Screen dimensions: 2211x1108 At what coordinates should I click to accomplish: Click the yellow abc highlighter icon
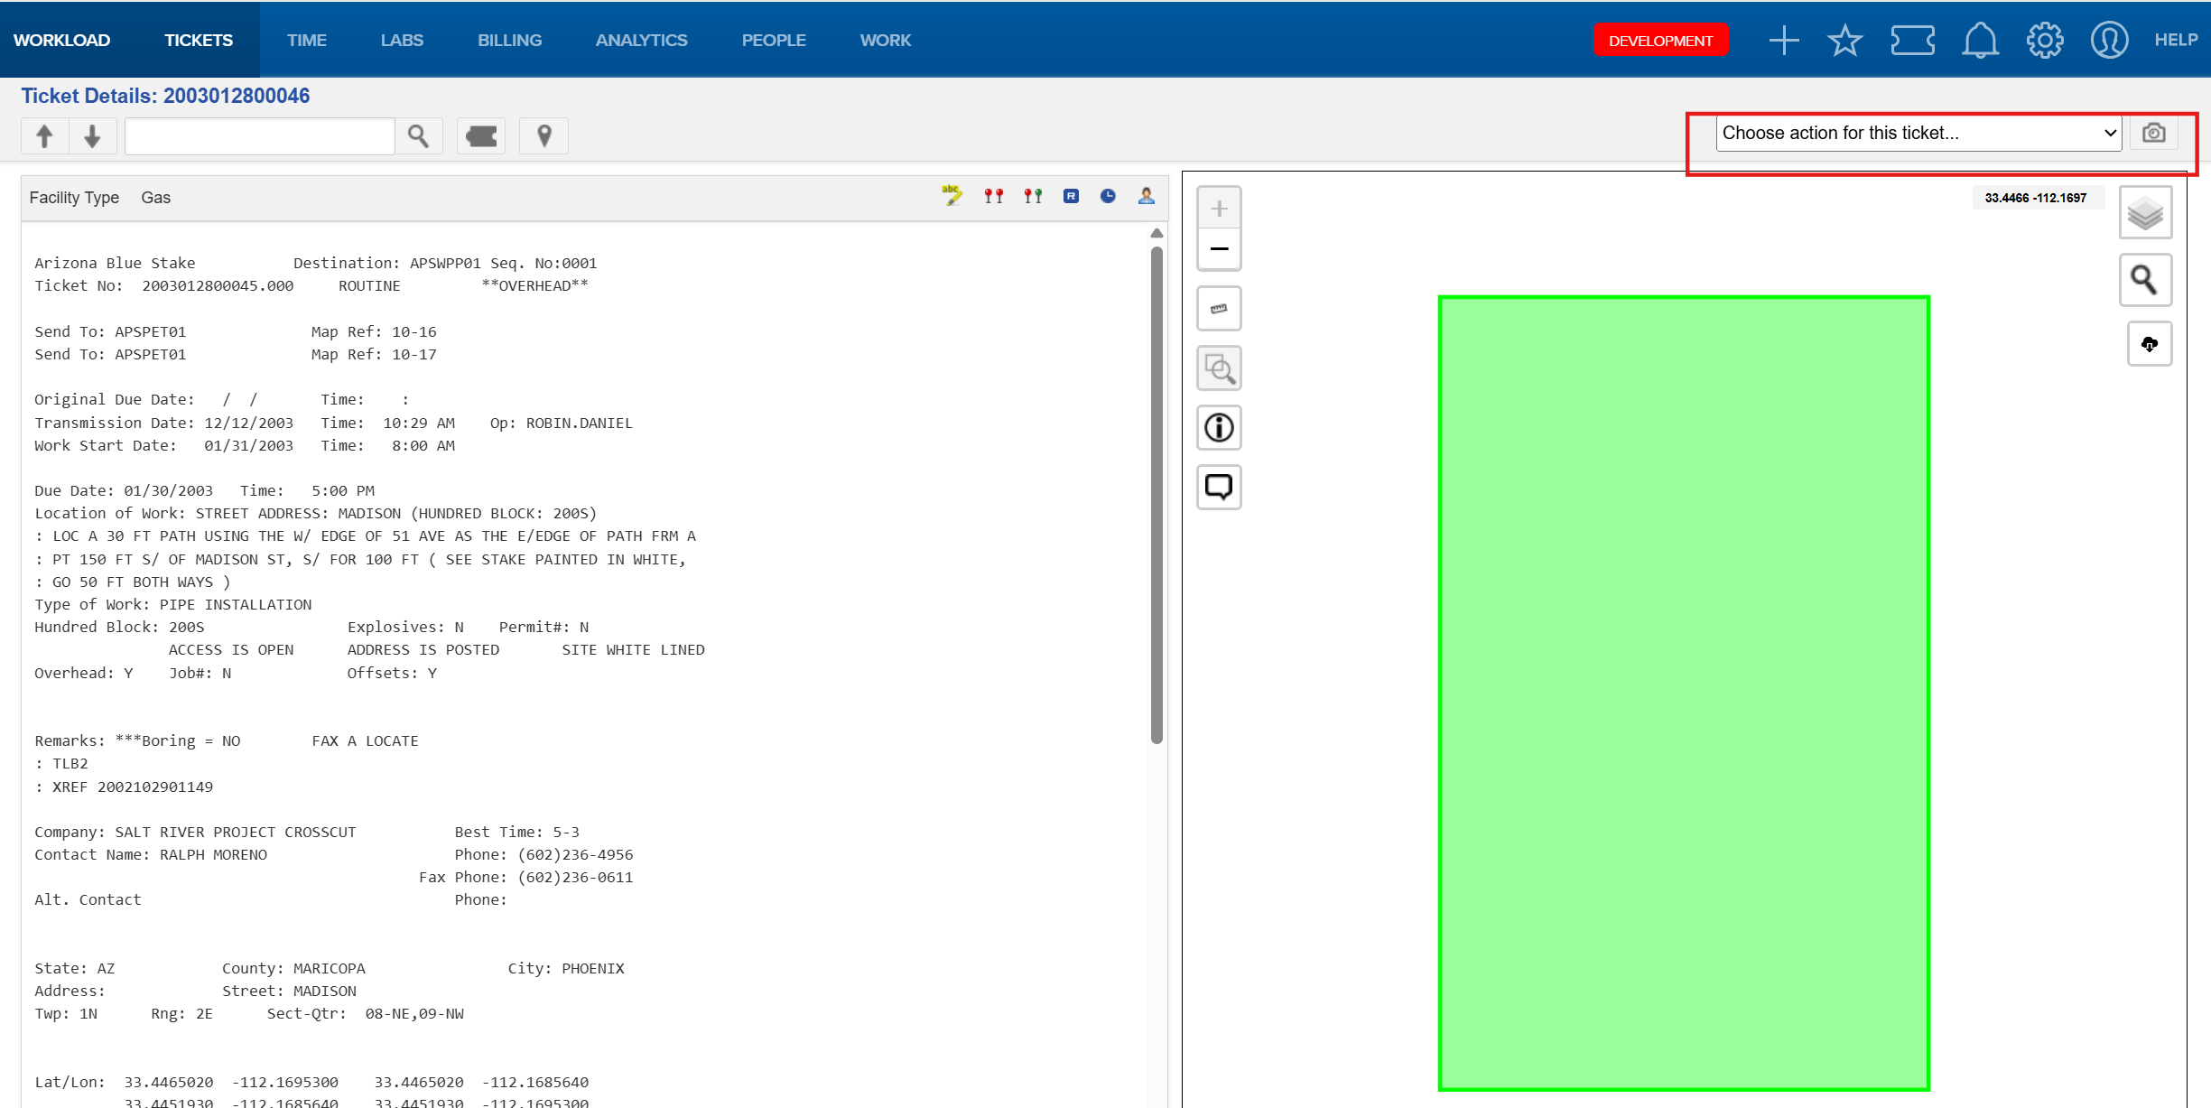point(952,196)
